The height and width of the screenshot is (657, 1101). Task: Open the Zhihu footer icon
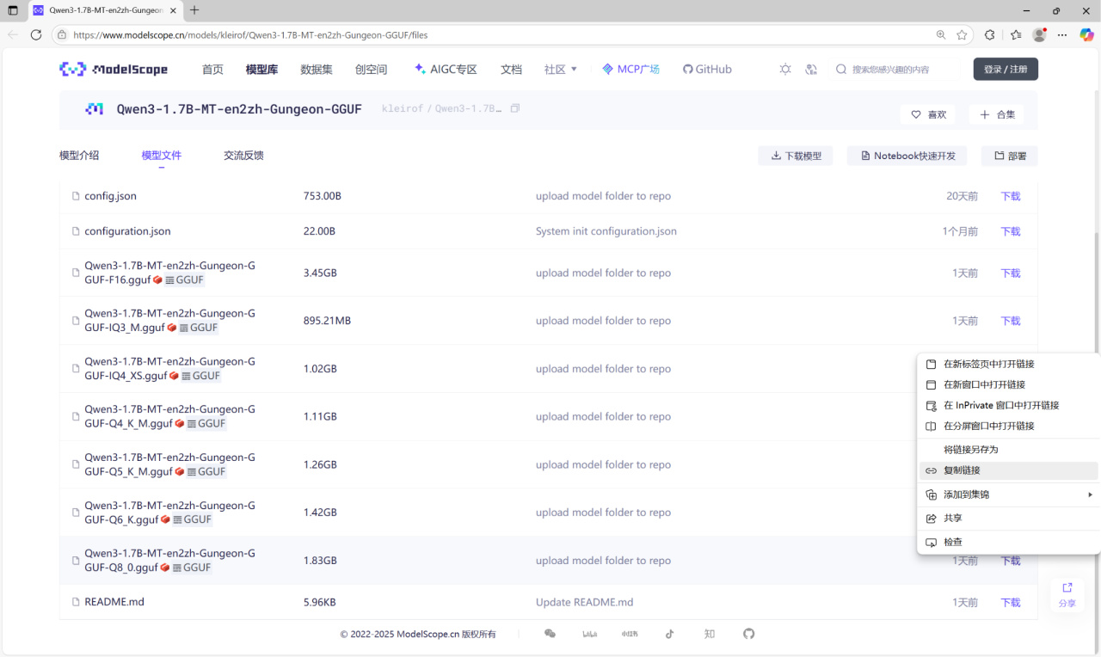[x=710, y=634]
